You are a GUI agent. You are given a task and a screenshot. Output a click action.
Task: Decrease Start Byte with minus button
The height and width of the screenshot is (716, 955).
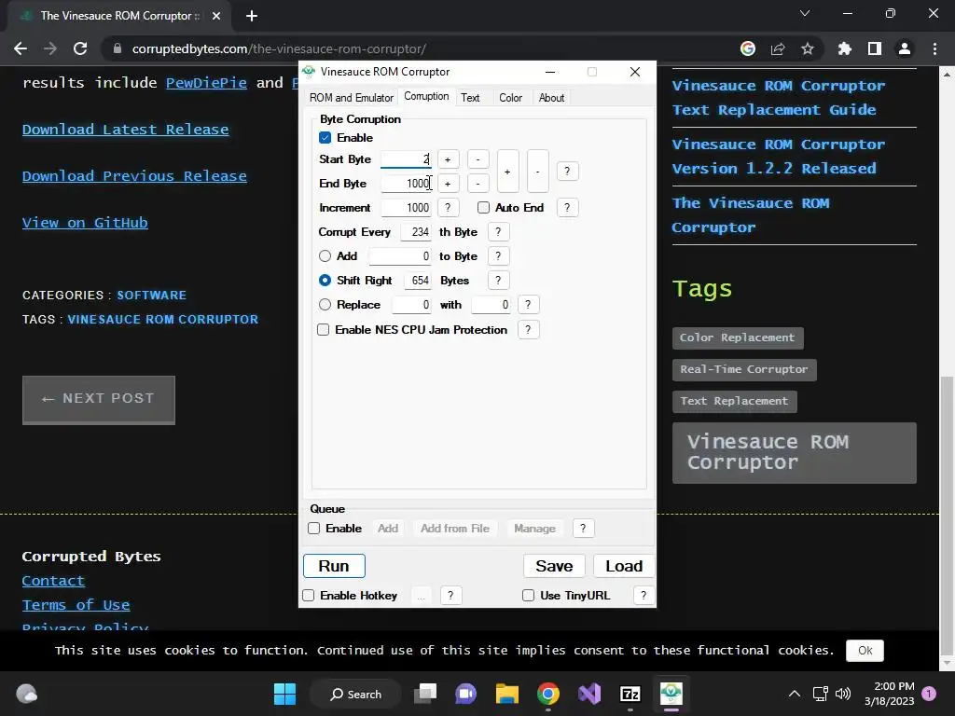pos(478,159)
